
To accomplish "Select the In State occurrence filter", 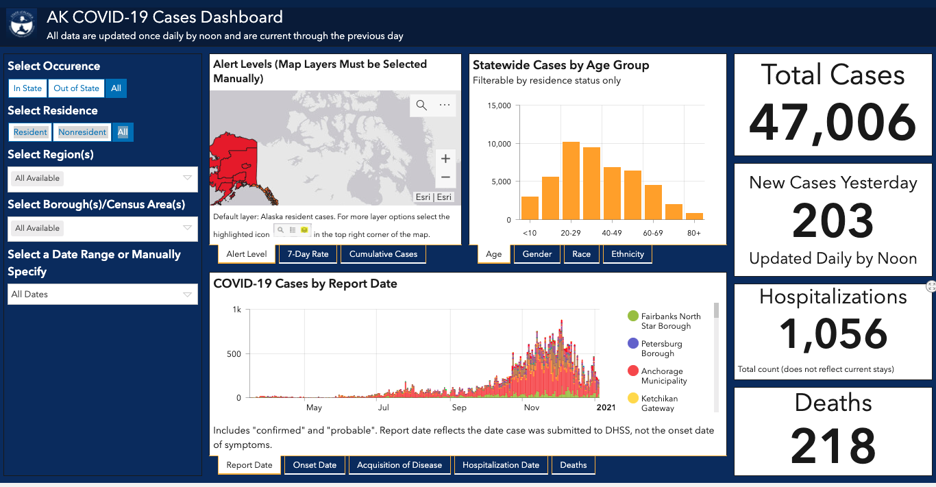I will click(x=27, y=88).
